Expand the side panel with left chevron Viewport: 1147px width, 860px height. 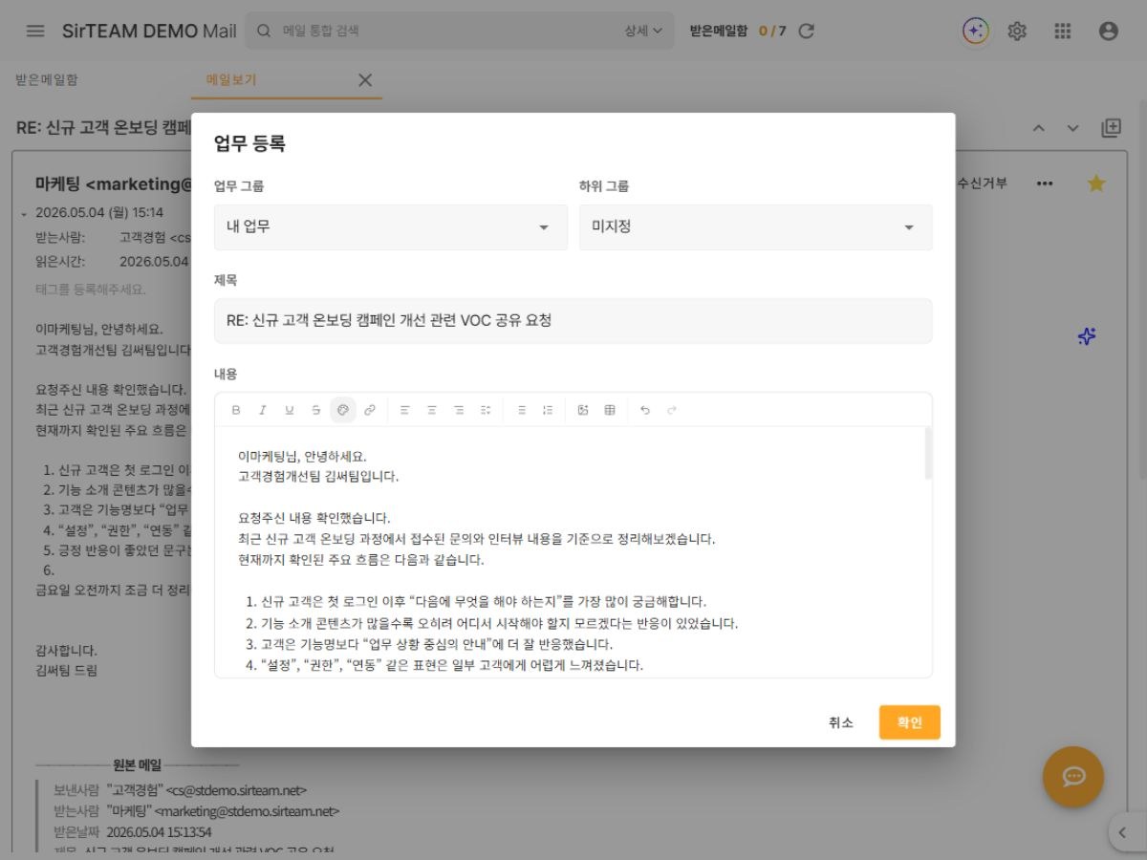(1125, 832)
